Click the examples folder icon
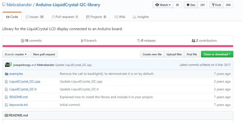 pos(6,74)
